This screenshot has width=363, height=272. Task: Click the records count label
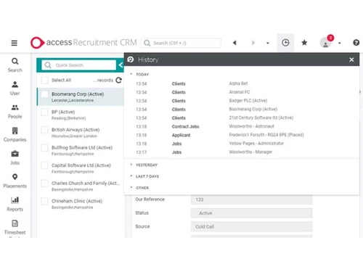103,80
